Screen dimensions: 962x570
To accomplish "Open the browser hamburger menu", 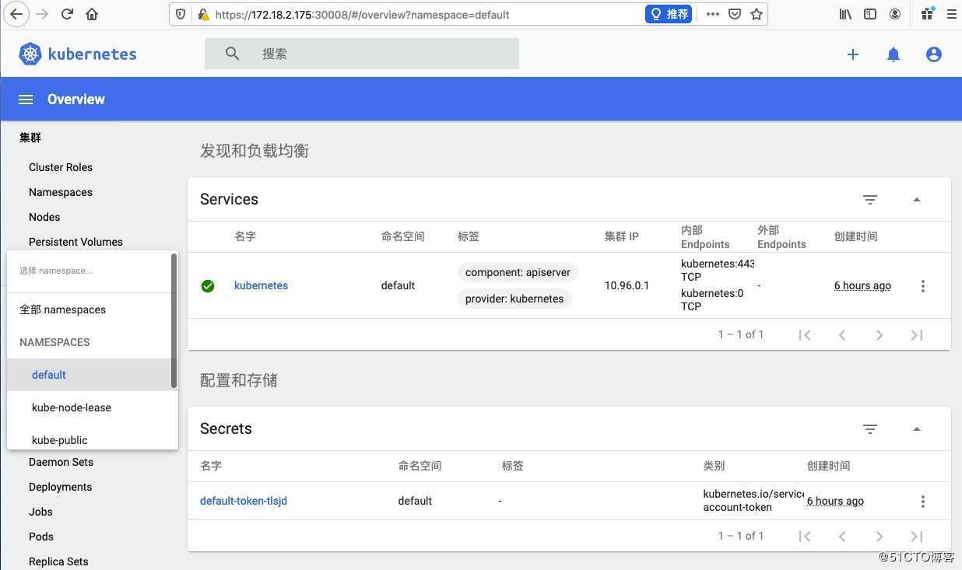I will (951, 14).
